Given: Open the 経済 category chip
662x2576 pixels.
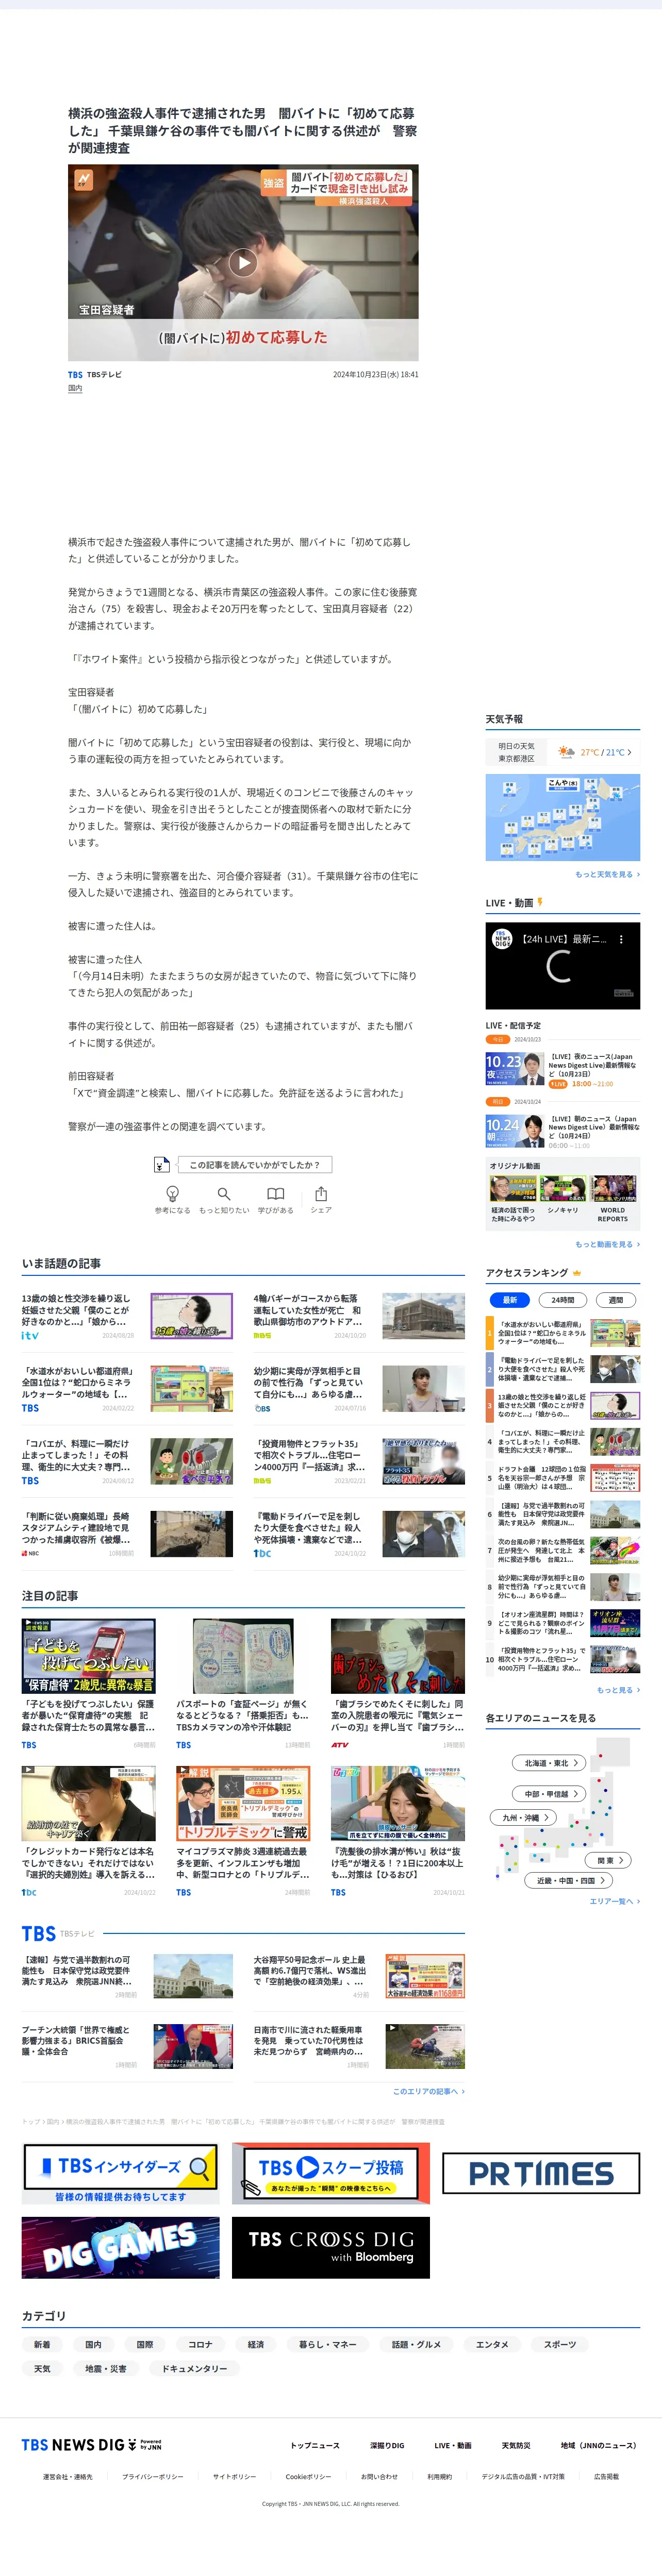Looking at the screenshot, I should pyautogui.click(x=256, y=2344).
